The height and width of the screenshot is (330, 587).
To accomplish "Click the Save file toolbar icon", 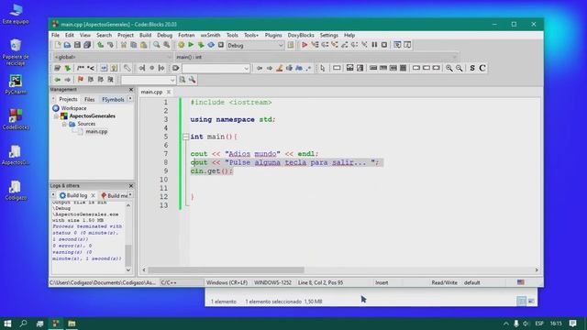I will [x=77, y=45].
